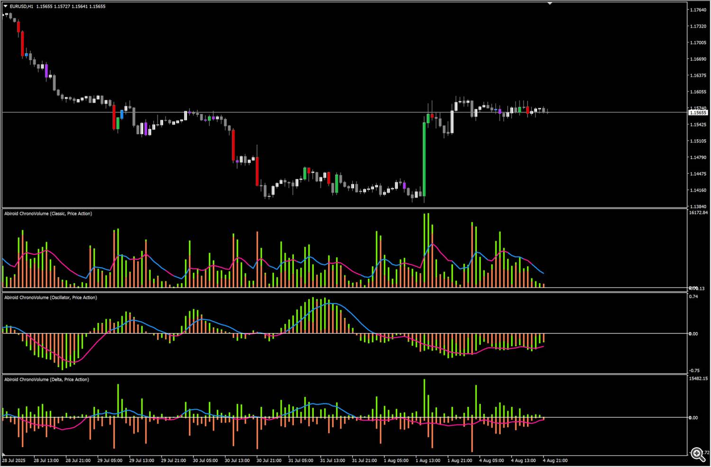Click the 1.13840 price scale label

[x=698, y=207]
